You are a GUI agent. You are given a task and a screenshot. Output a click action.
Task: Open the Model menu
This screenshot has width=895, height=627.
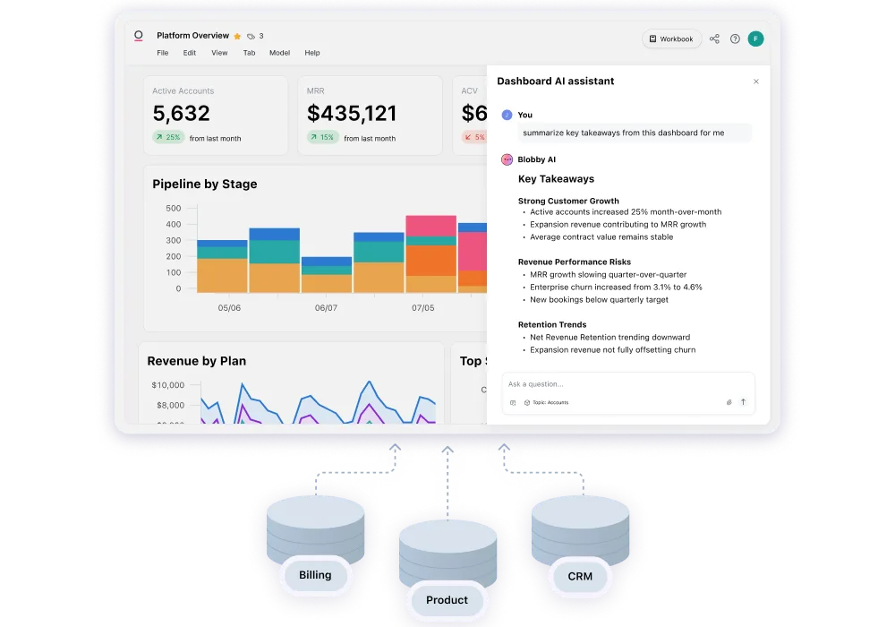(279, 53)
